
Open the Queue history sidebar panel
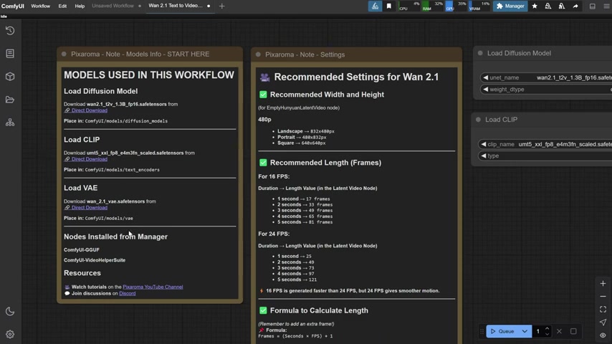[x=10, y=30]
